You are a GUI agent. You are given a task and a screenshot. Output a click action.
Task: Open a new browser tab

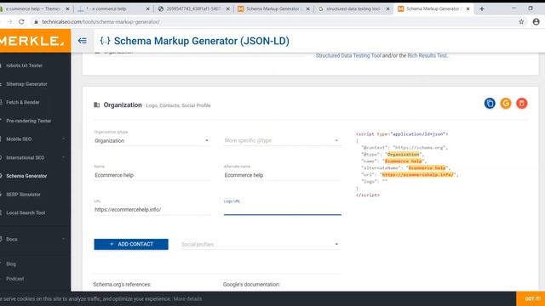(x=482, y=8)
